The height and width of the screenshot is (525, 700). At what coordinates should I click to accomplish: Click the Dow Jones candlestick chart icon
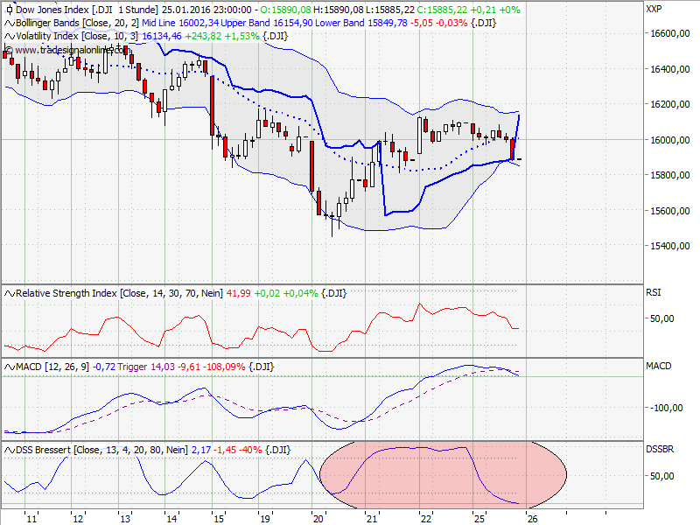pos(8,11)
